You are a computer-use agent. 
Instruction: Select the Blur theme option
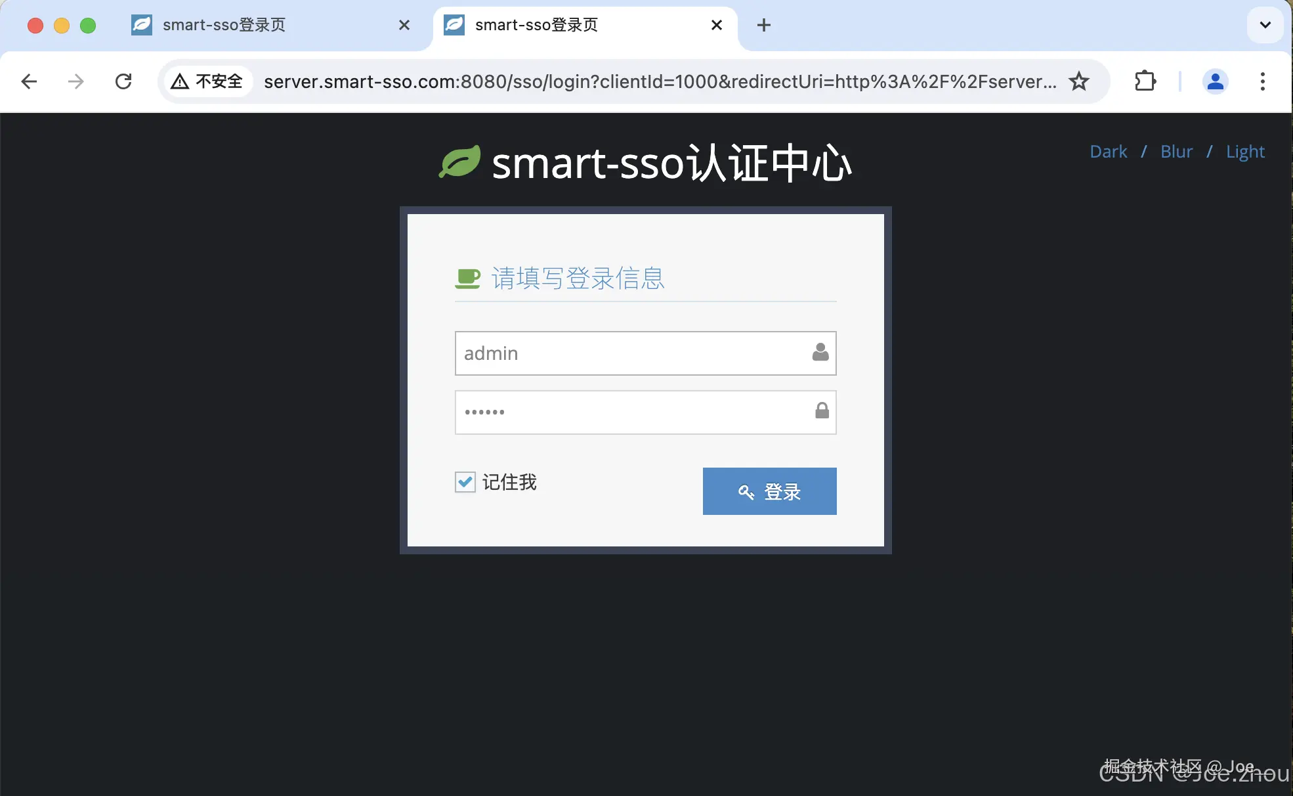pos(1176,151)
